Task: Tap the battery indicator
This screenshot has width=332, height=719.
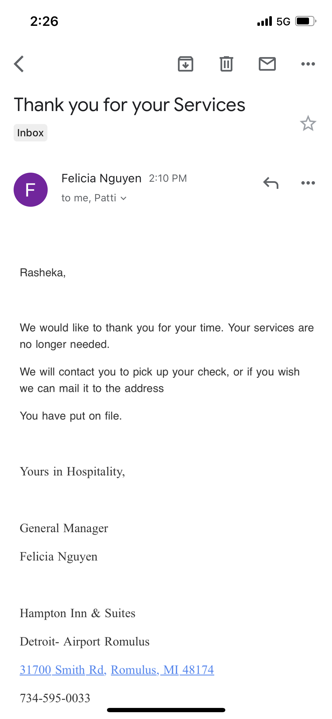Action: (304, 20)
